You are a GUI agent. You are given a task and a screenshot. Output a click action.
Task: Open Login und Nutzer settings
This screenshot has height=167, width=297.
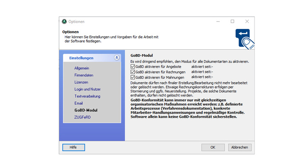(x=87, y=89)
